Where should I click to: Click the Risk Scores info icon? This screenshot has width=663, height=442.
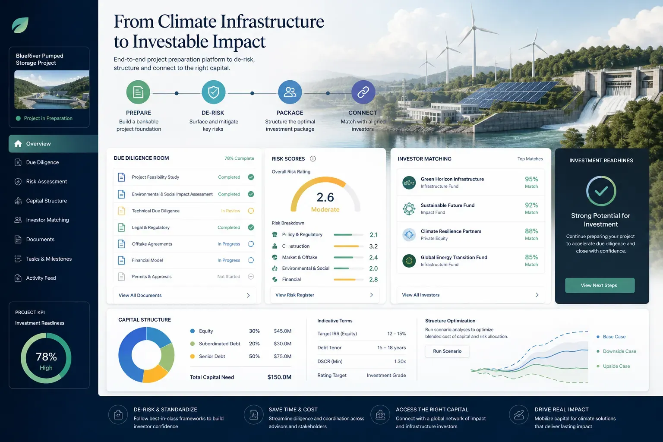click(x=313, y=159)
